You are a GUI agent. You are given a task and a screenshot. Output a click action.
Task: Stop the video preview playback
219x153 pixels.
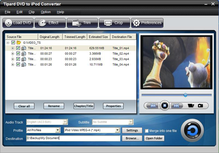[165, 105]
